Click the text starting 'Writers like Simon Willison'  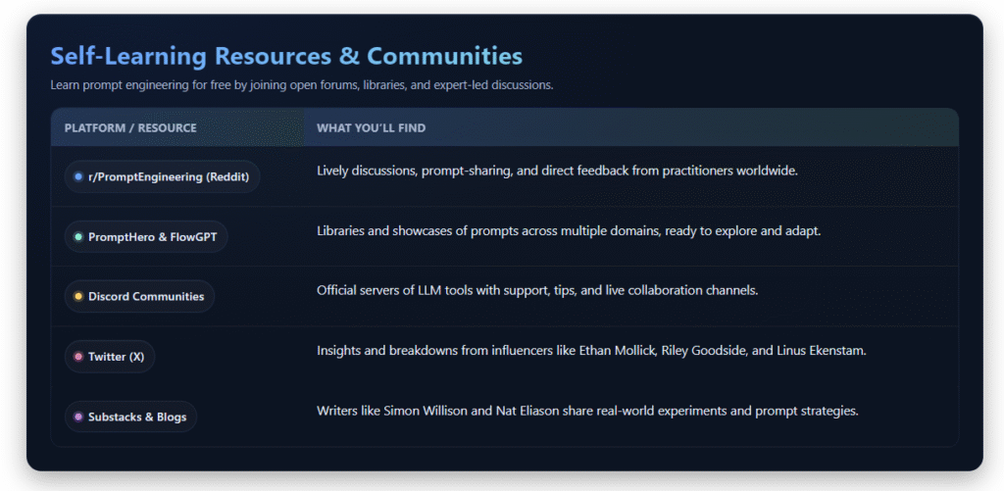(x=587, y=411)
